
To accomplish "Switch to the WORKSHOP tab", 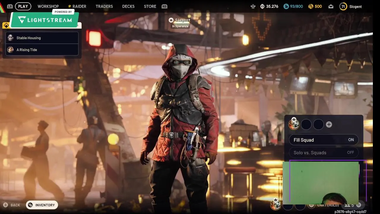I will point(48,6).
